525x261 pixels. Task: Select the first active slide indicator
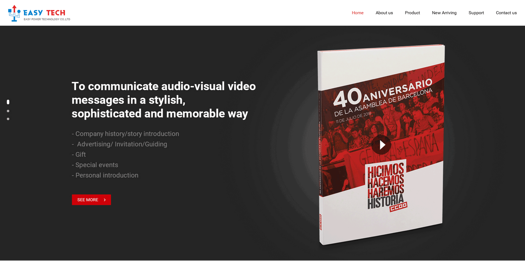[8, 102]
